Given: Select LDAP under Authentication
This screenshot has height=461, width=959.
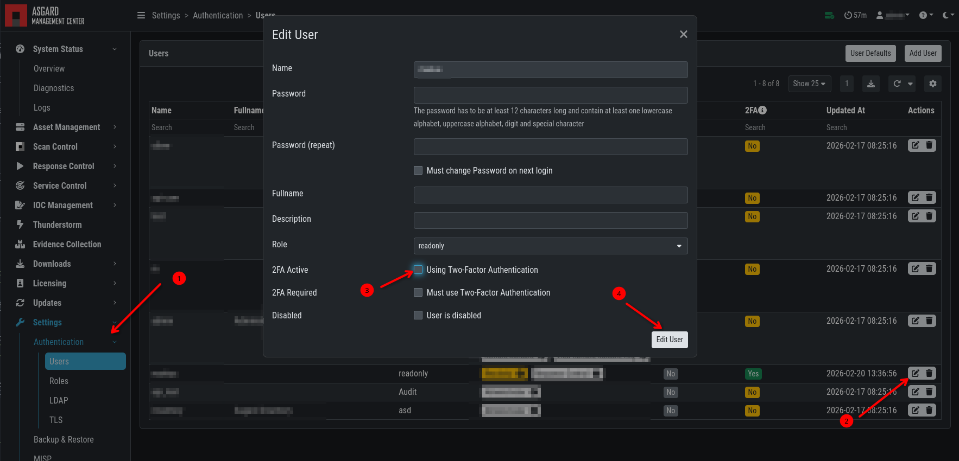Looking at the screenshot, I should [59, 400].
